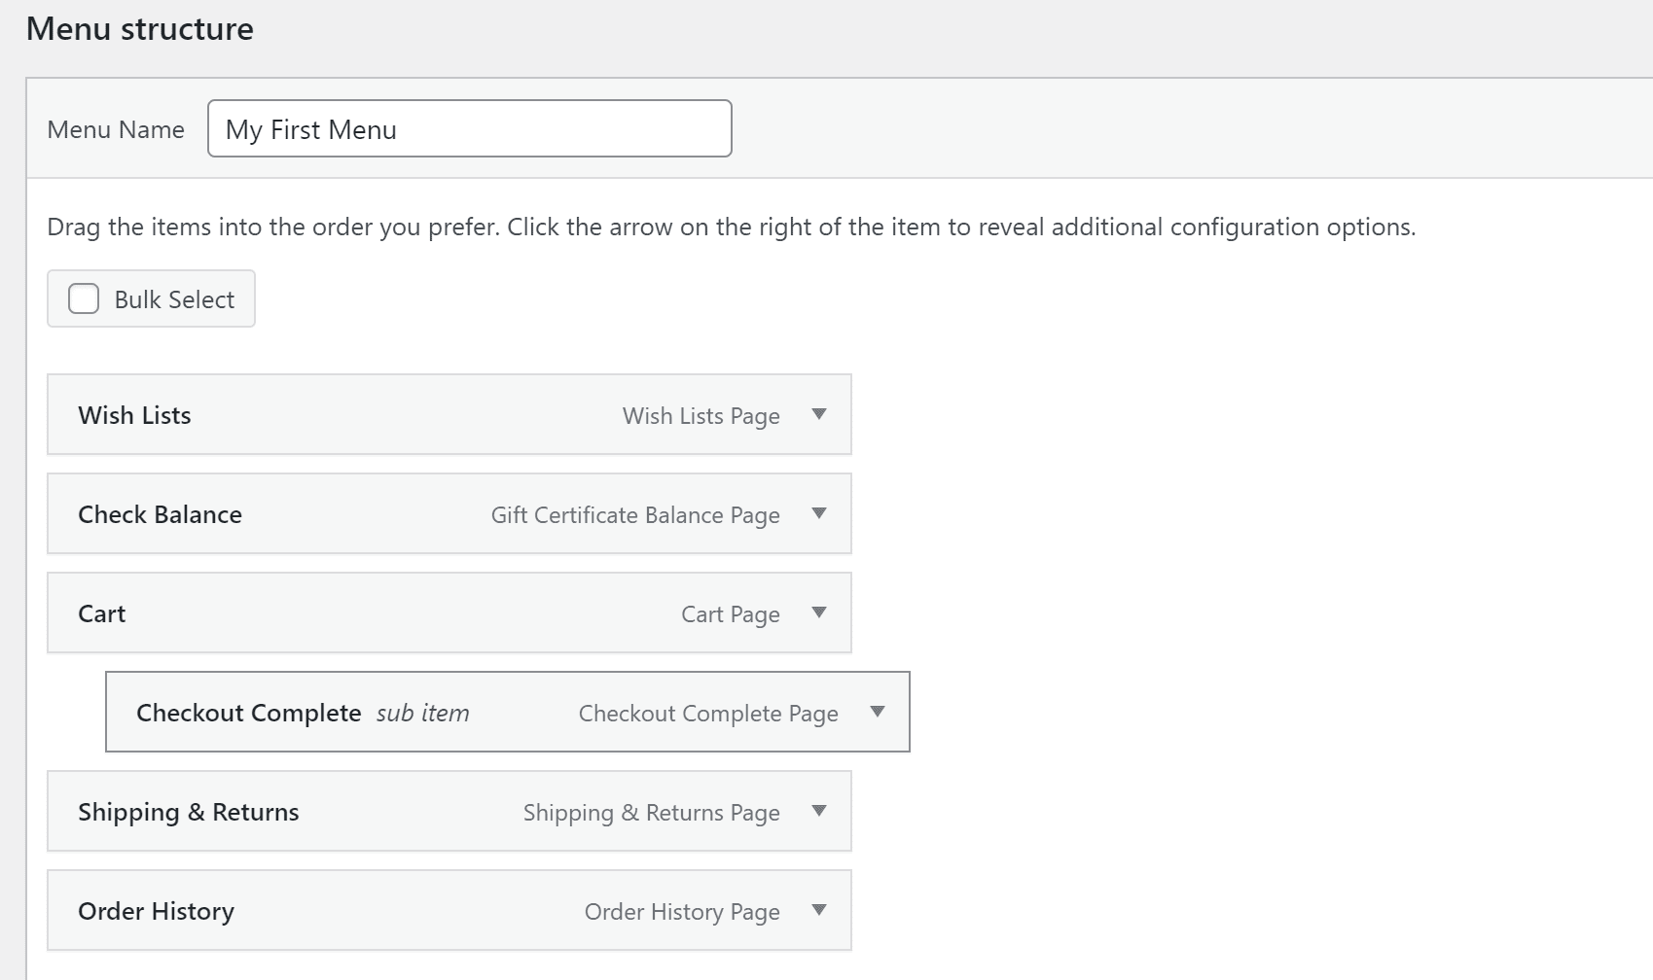Viewport: 1653px width, 980px height.
Task: Expand Order History configuration arrow
Action: click(820, 911)
